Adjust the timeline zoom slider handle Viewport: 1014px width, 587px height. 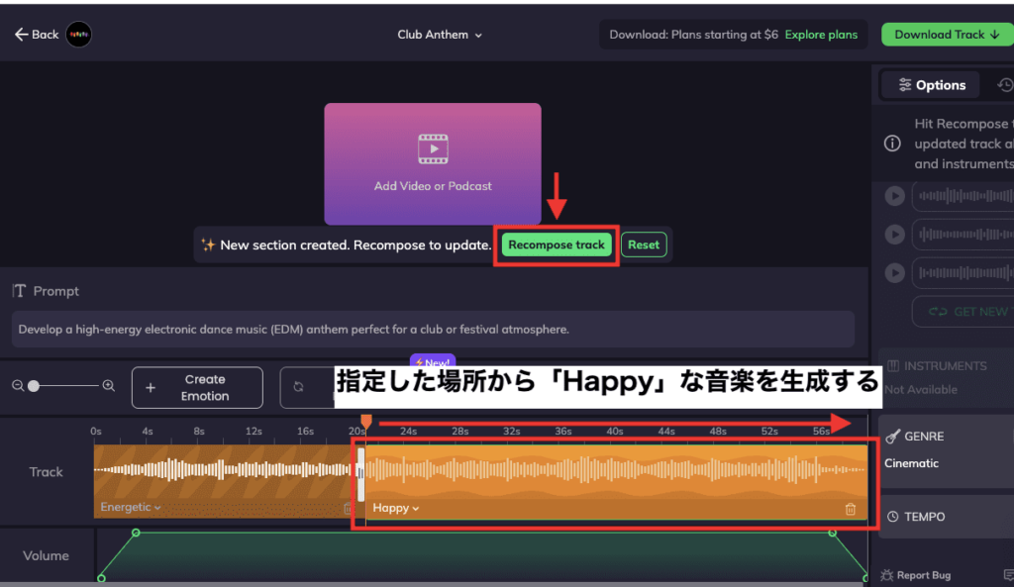(34, 386)
